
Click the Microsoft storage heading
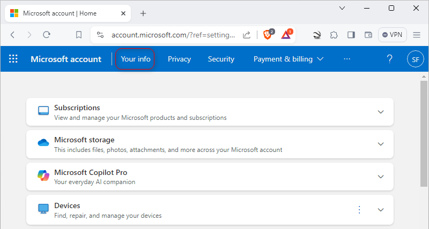point(84,140)
